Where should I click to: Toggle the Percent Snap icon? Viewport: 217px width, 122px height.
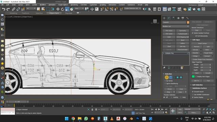pos(112,9)
